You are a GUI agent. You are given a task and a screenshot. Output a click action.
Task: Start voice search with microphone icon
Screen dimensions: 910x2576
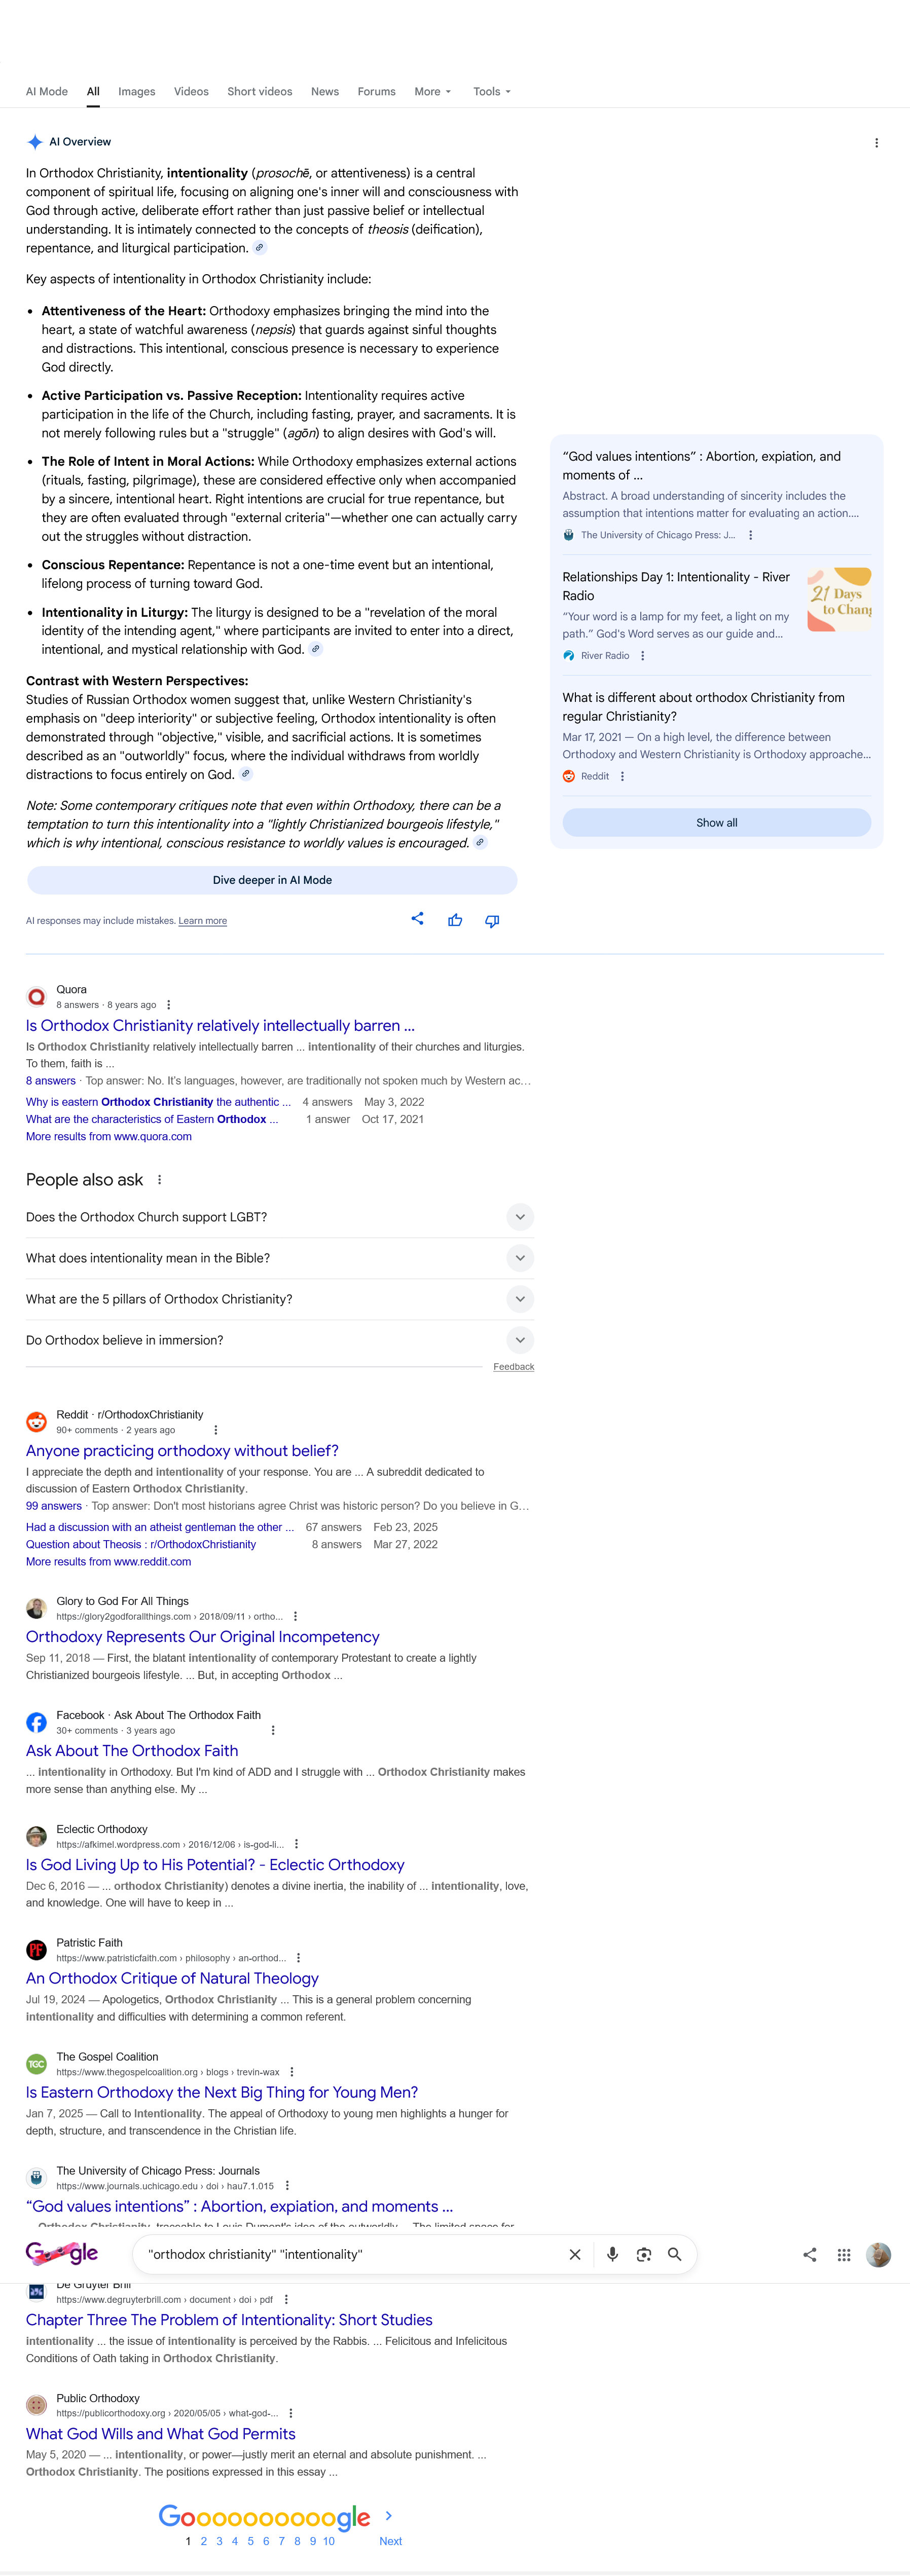(x=613, y=2254)
